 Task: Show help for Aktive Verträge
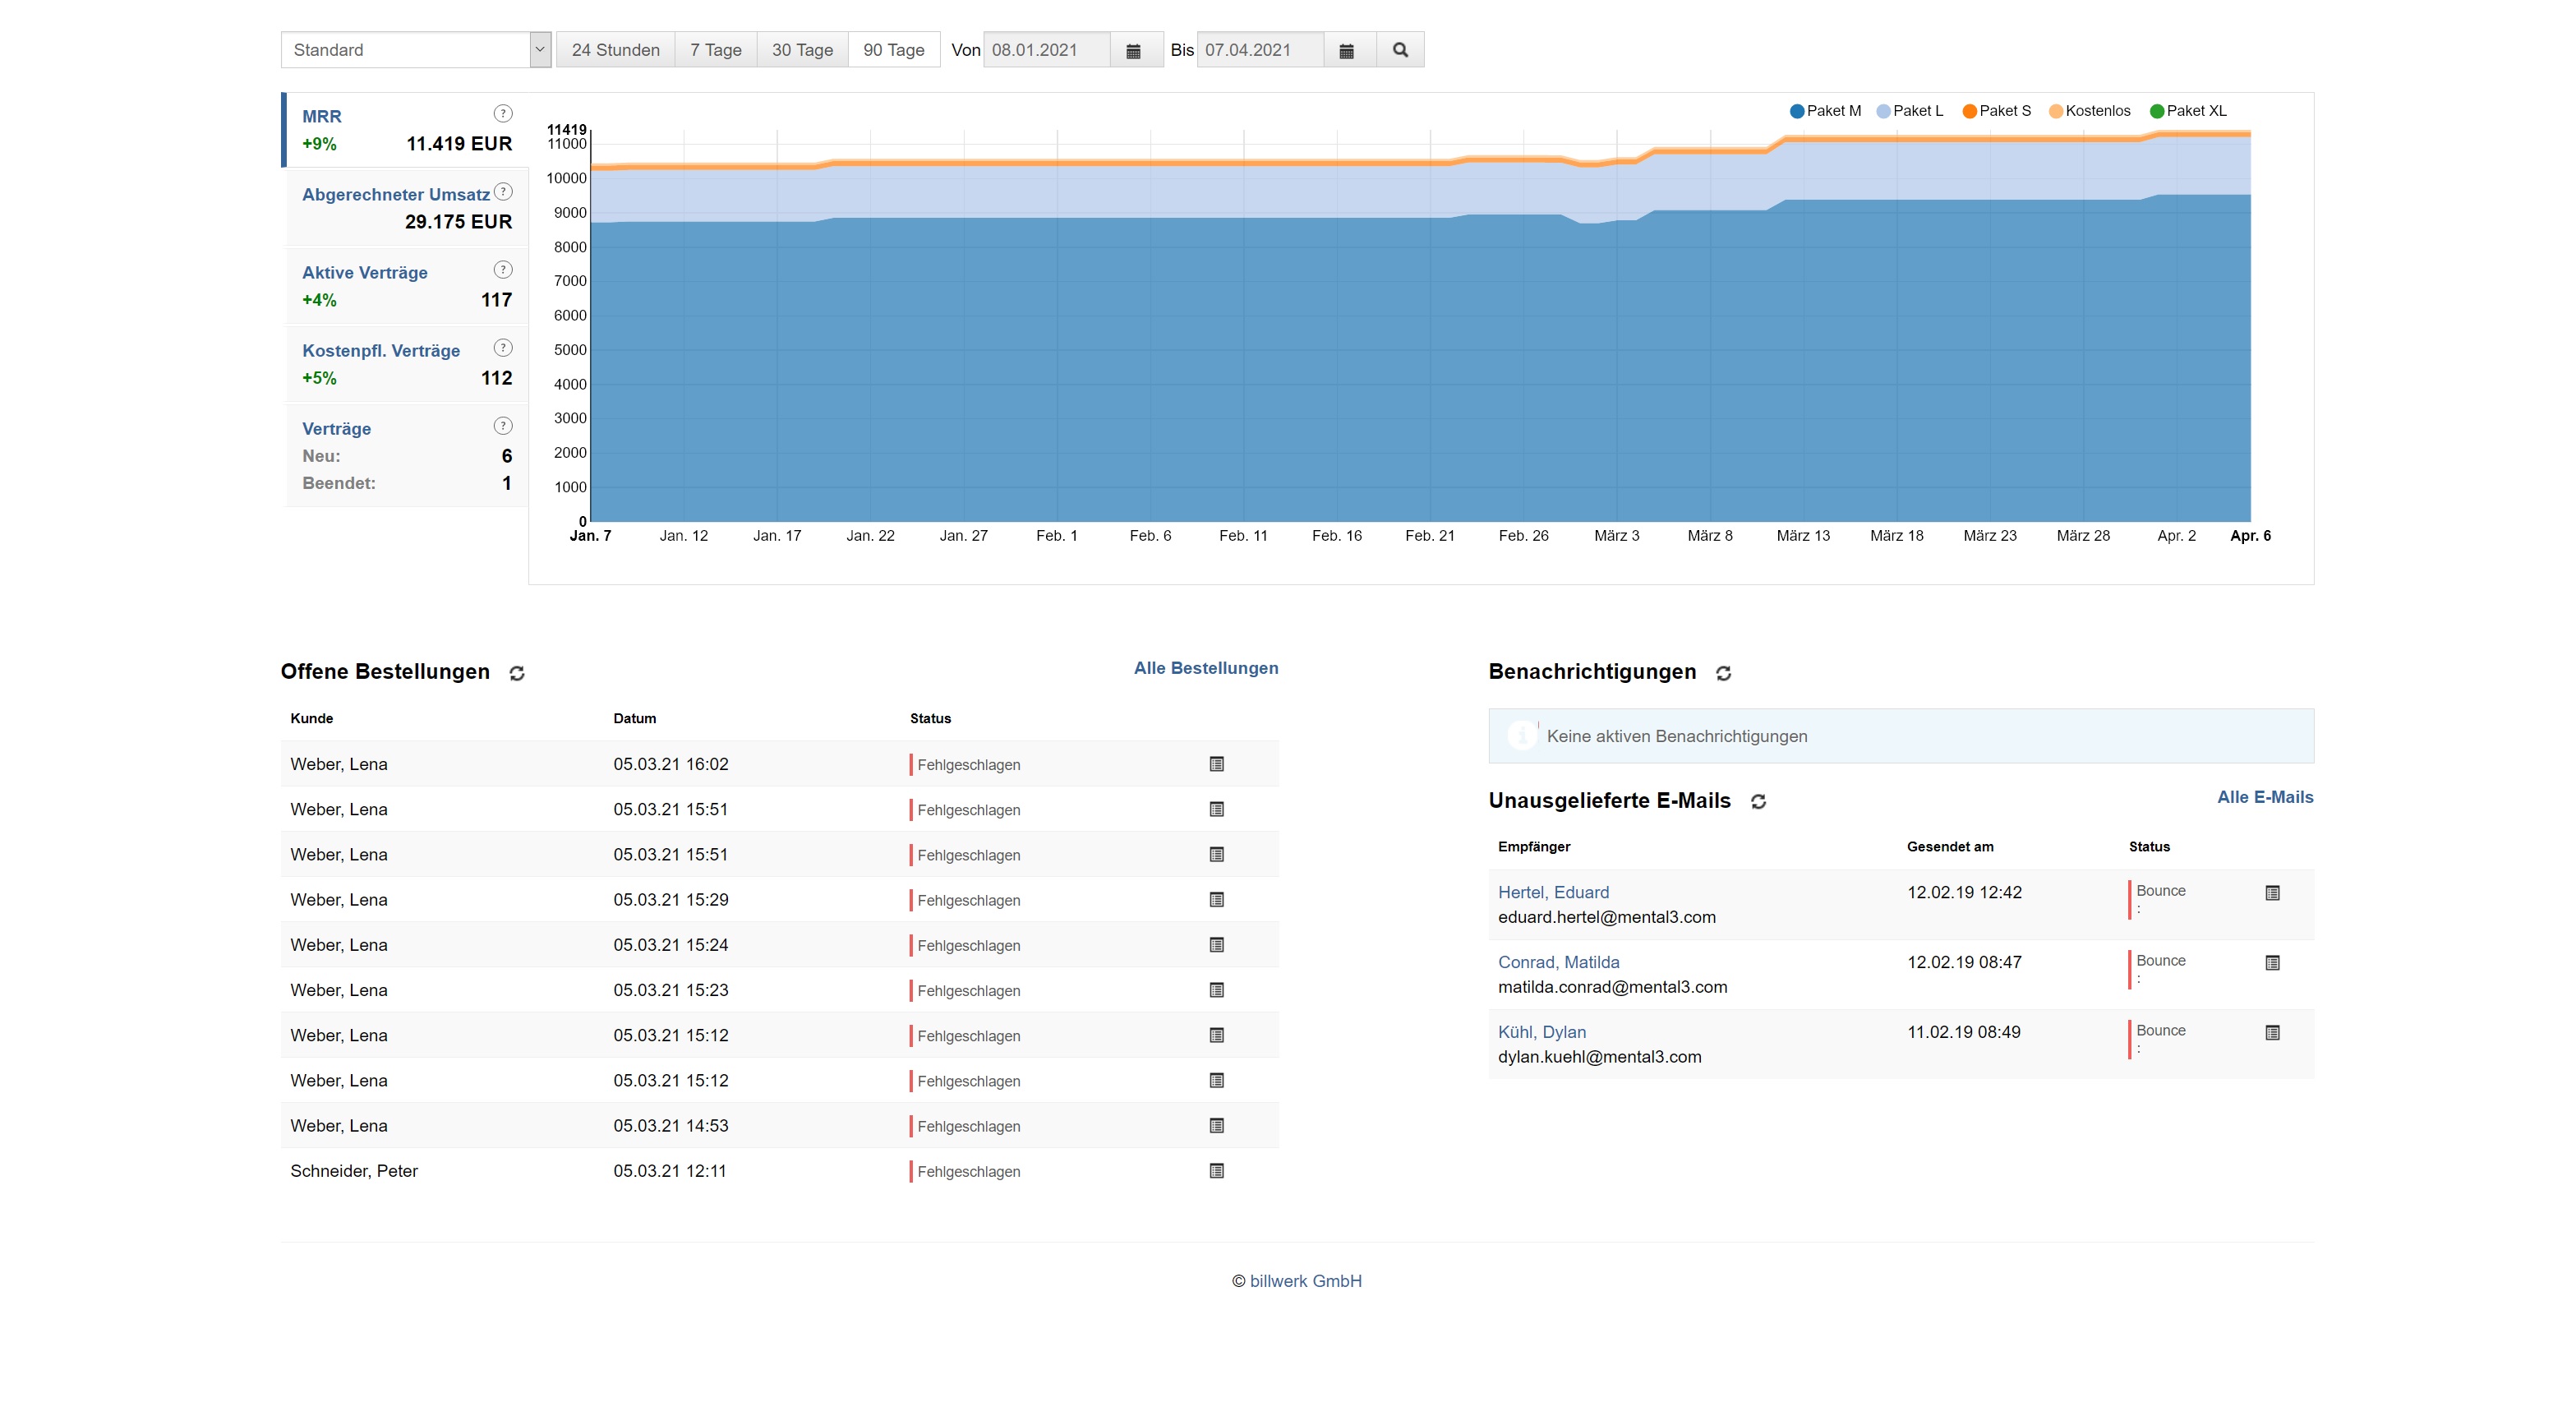pyautogui.click(x=503, y=270)
